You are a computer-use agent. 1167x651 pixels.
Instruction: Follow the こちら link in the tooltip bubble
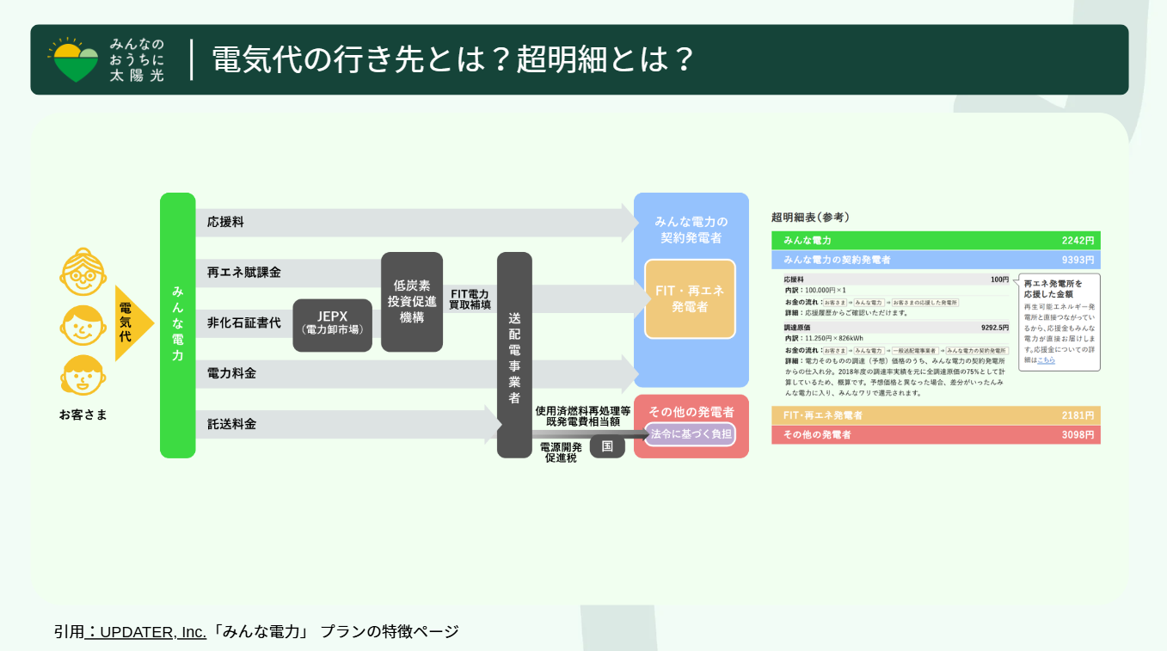1046,360
